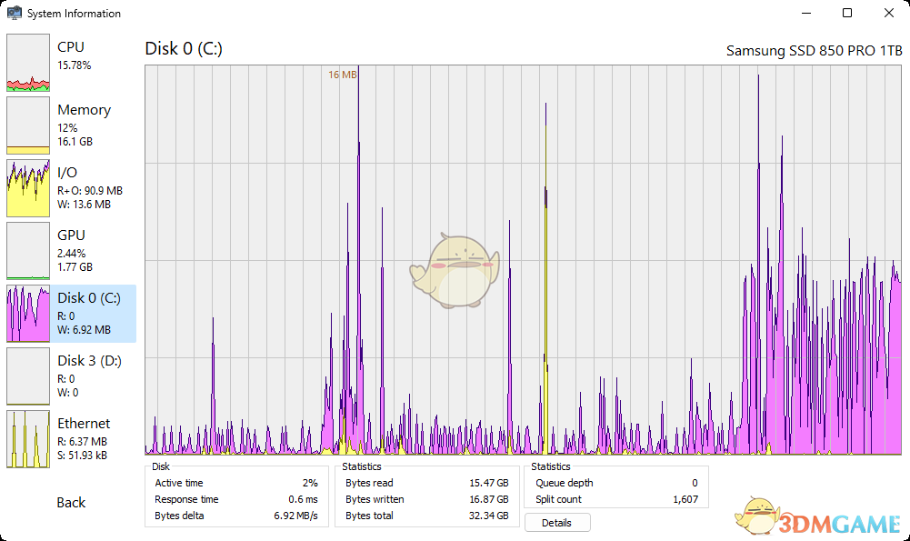Viewport: 910px width, 541px height.
Task: Maximize the System Information window
Action: click(x=847, y=14)
